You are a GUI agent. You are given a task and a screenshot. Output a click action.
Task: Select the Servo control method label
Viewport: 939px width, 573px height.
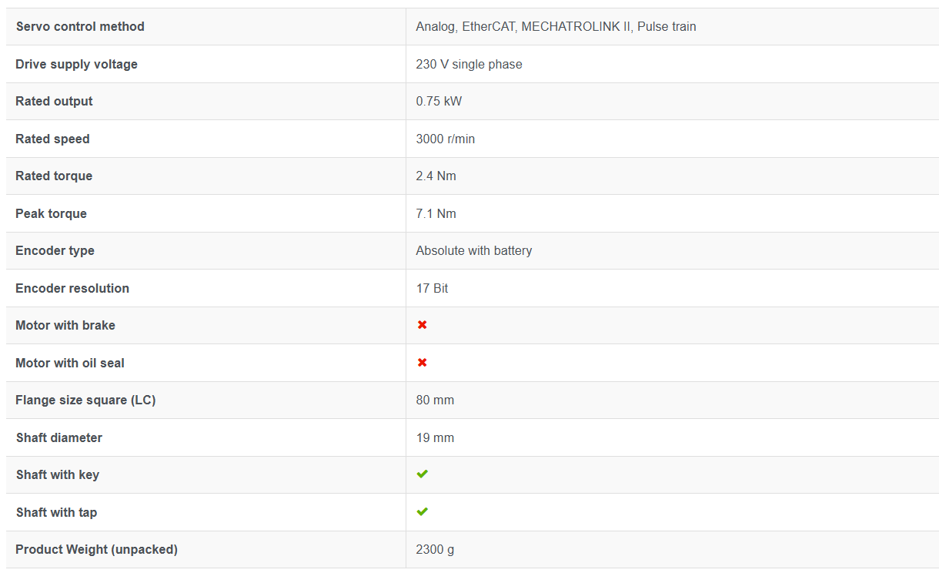pyautogui.click(x=80, y=26)
